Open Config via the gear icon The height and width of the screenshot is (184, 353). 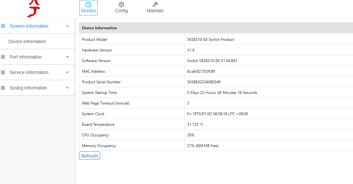(121, 5)
